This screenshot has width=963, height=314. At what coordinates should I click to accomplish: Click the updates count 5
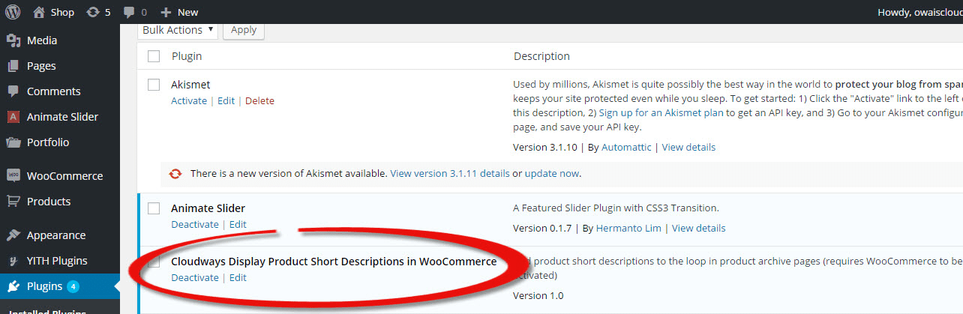(x=107, y=12)
